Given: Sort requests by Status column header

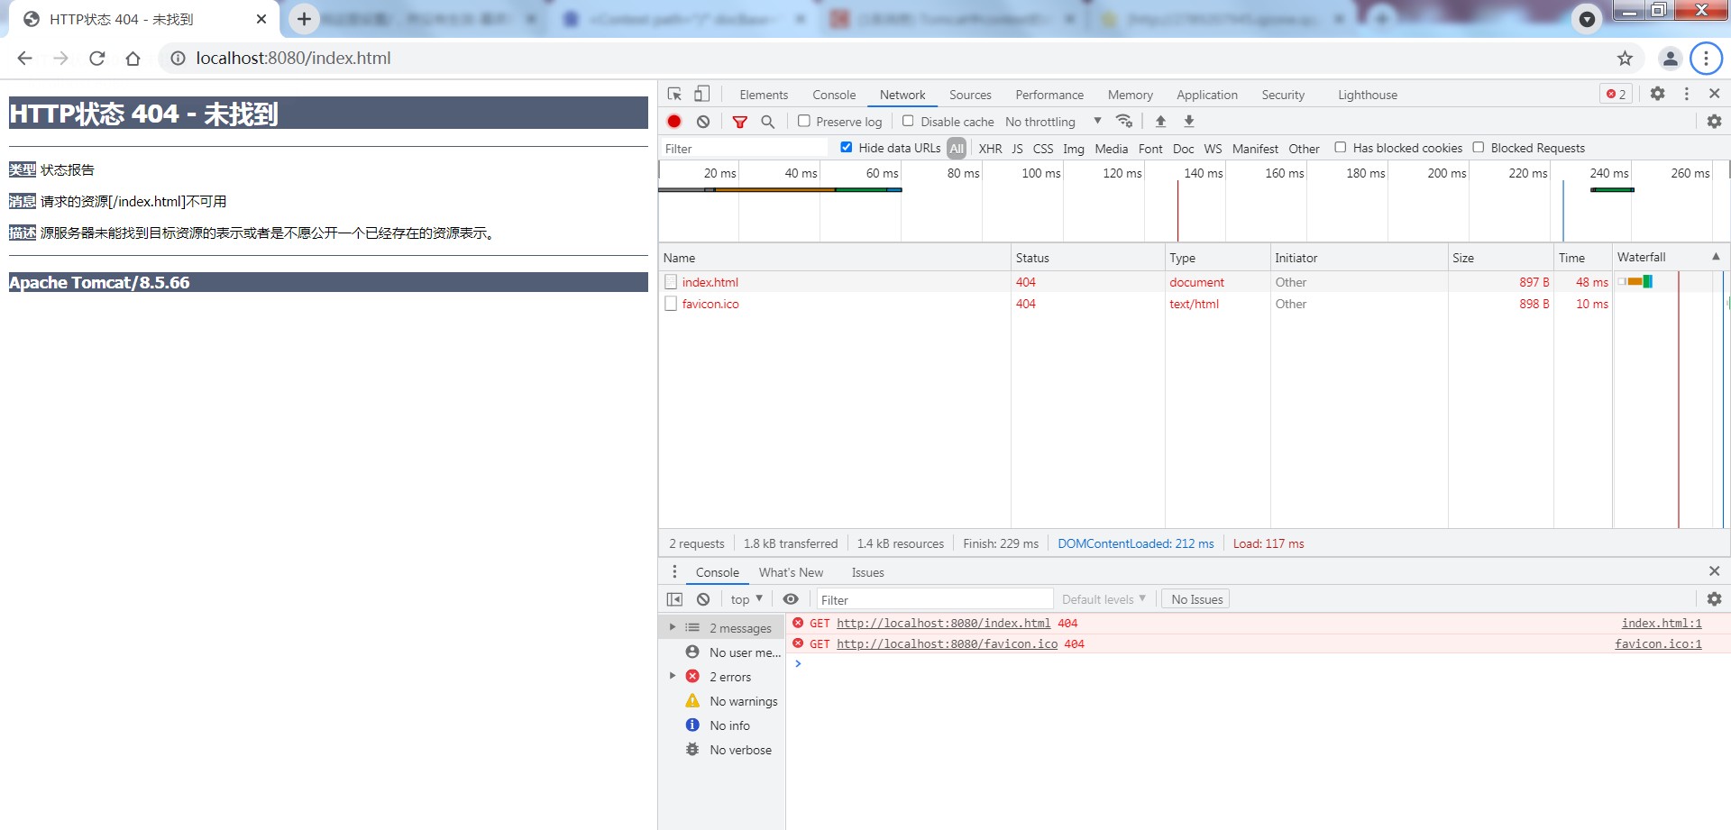Looking at the screenshot, I should [1087, 258].
